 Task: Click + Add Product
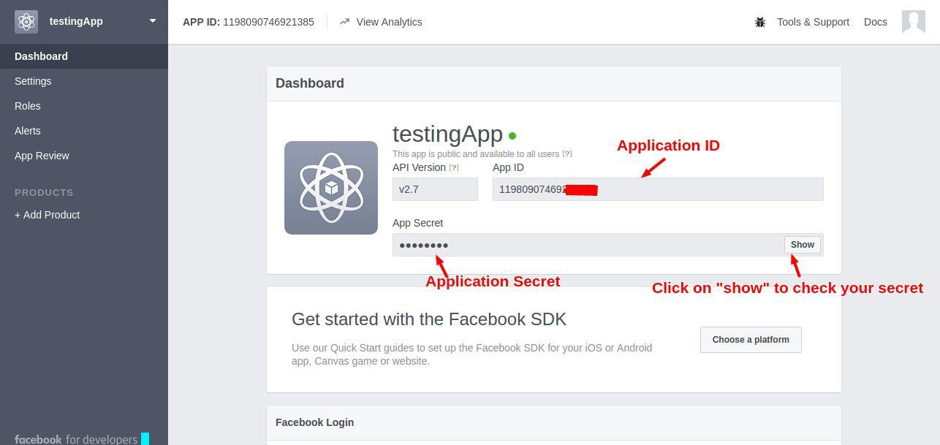pyautogui.click(x=48, y=215)
